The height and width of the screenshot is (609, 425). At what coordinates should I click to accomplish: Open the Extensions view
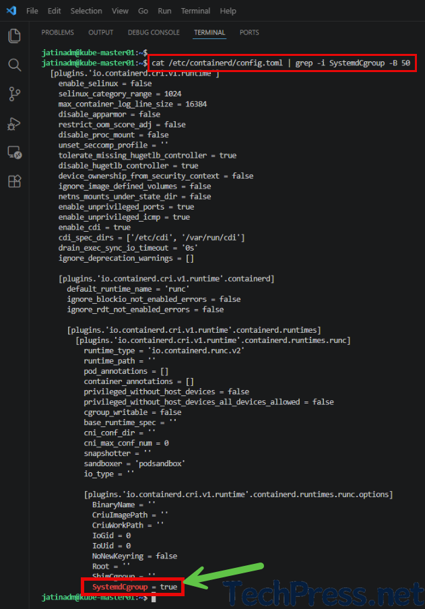coord(14,181)
